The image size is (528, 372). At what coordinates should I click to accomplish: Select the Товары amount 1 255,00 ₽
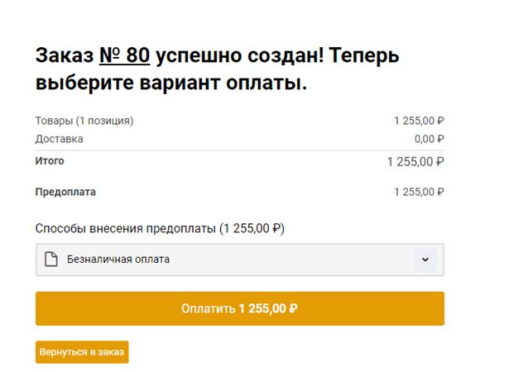[419, 121]
